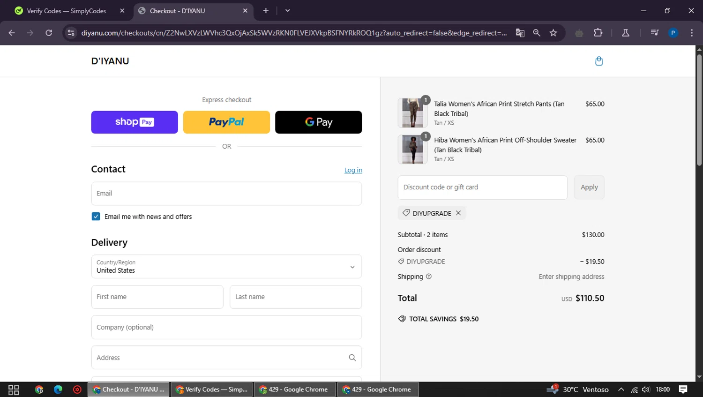This screenshot has height=397, width=703.
Task: Click the TOTAL SAVINGS $19.50 text
Action: coord(444,319)
